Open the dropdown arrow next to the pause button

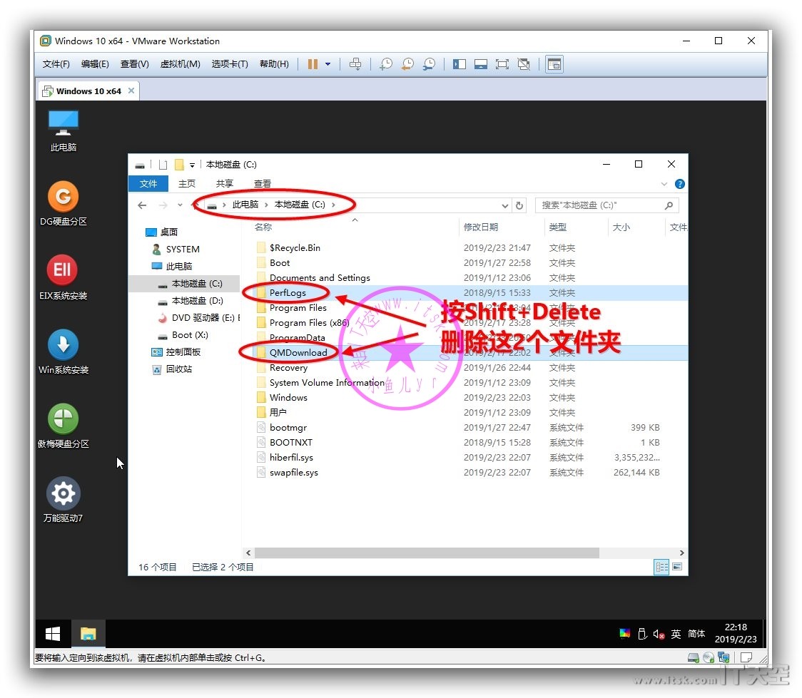pos(328,64)
